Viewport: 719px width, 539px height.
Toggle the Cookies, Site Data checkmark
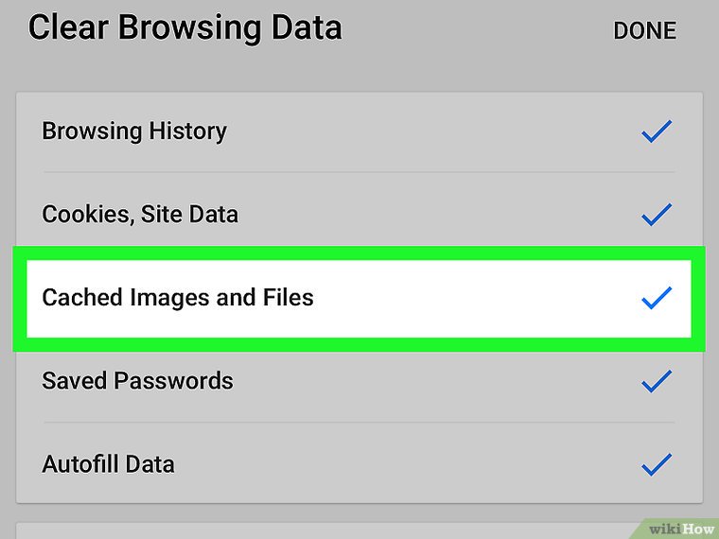(656, 215)
